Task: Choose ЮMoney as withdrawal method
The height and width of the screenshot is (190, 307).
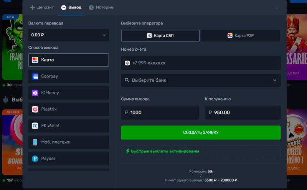Action: click(68, 93)
